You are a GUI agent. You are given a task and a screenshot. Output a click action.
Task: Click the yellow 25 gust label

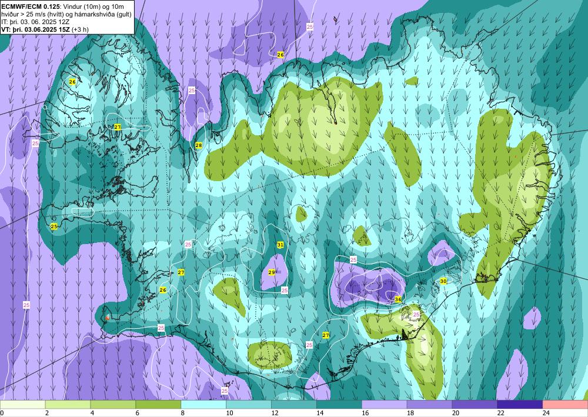coord(54,226)
